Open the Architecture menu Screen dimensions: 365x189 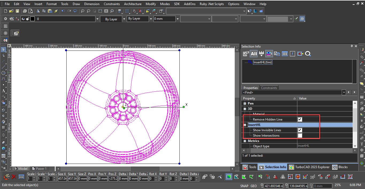[133, 4]
